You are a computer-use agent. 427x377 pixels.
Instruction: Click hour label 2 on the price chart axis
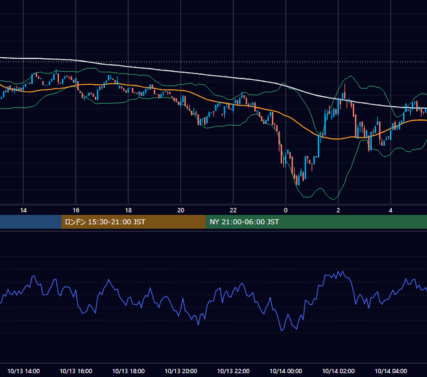338,210
